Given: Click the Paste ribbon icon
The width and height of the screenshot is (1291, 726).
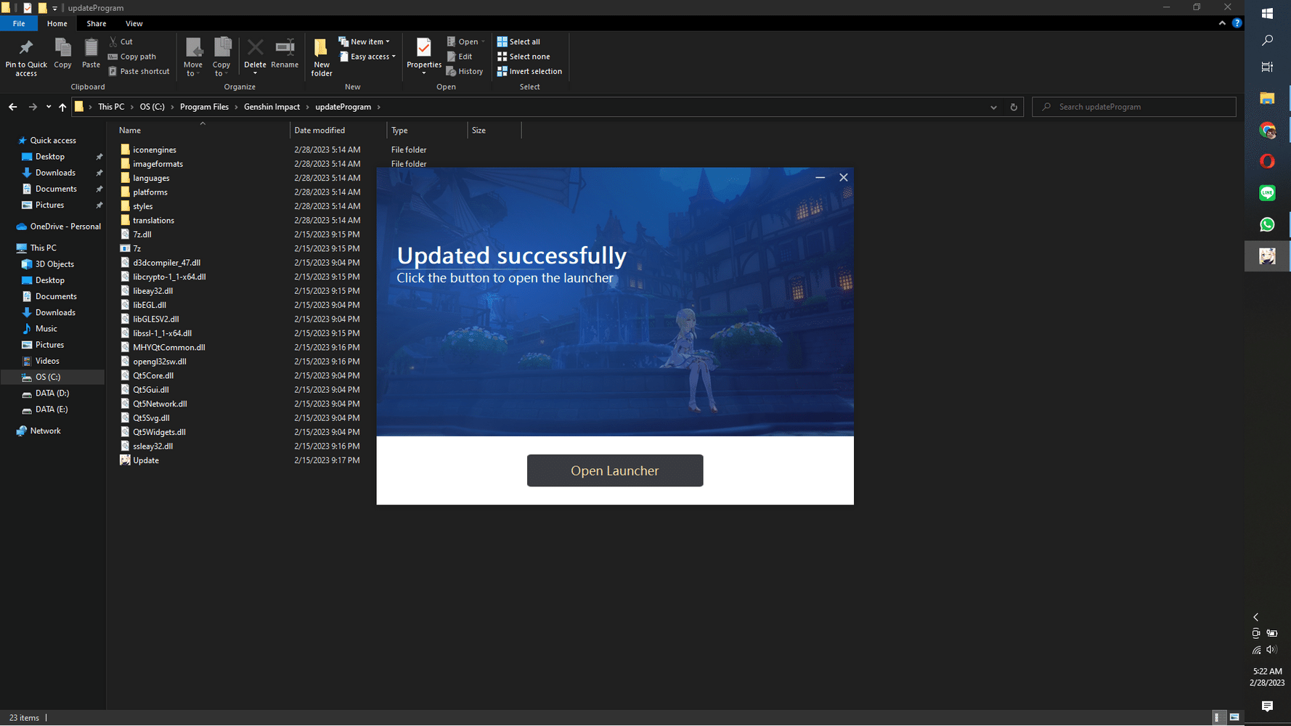Looking at the screenshot, I should pos(91,53).
